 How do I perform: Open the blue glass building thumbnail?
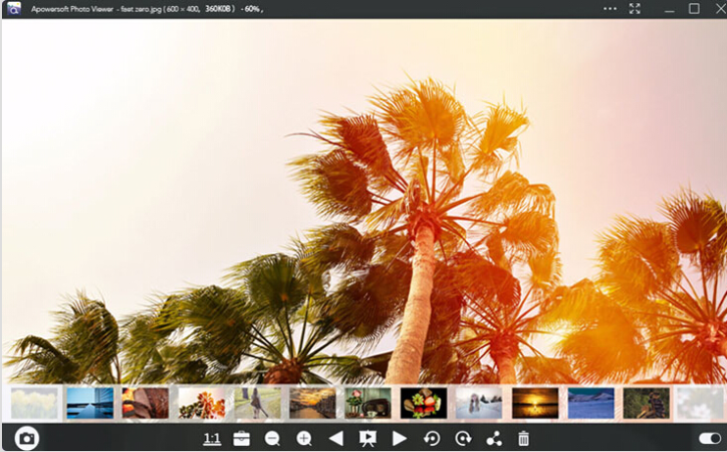(x=90, y=403)
